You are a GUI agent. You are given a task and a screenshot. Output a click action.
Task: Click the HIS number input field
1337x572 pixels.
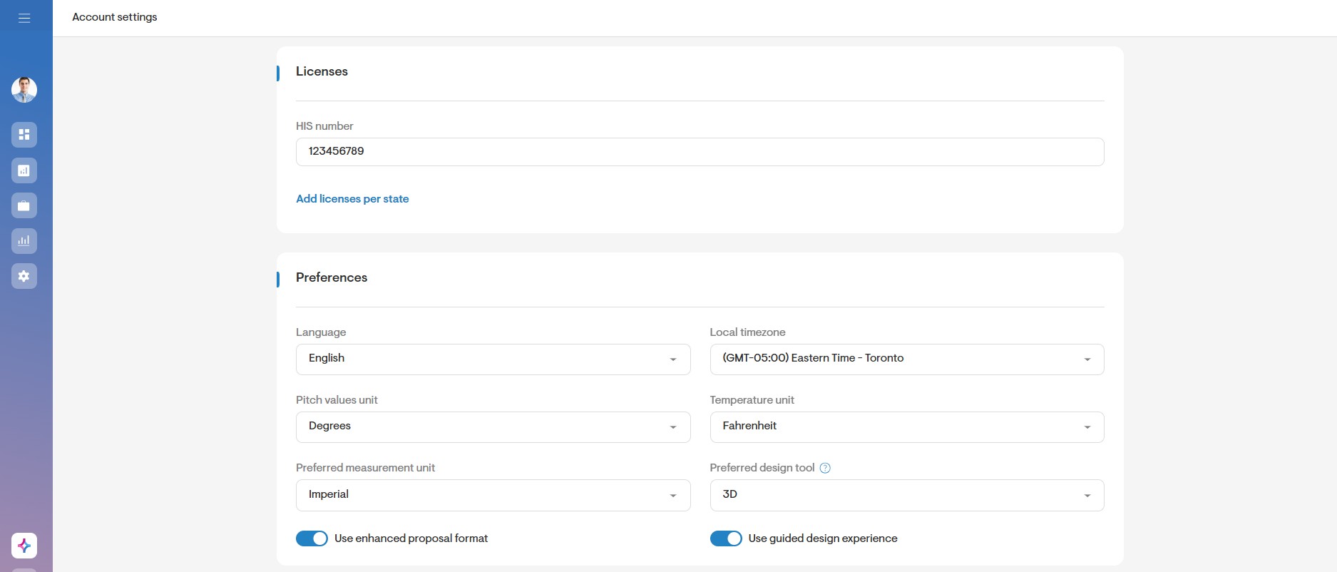700,152
